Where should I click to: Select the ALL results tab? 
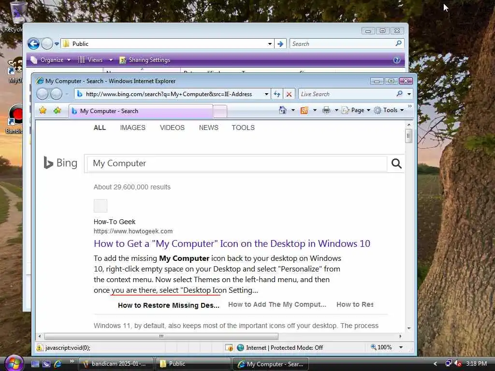pyautogui.click(x=100, y=128)
